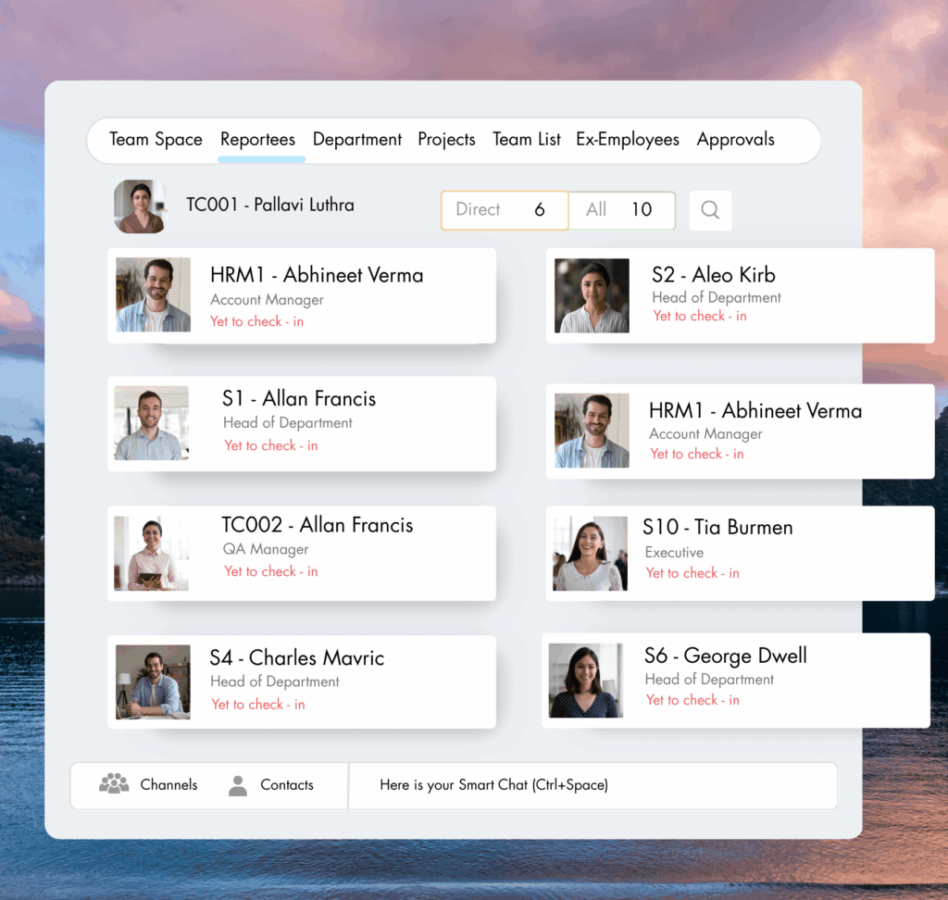Click check-in status on George Dwell card
Viewport: 948px width, 900px height.
click(x=692, y=700)
